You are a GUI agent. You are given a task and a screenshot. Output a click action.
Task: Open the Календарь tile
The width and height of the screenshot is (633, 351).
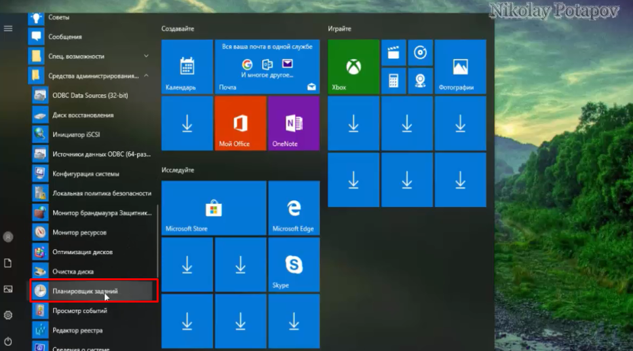point(187,67)
